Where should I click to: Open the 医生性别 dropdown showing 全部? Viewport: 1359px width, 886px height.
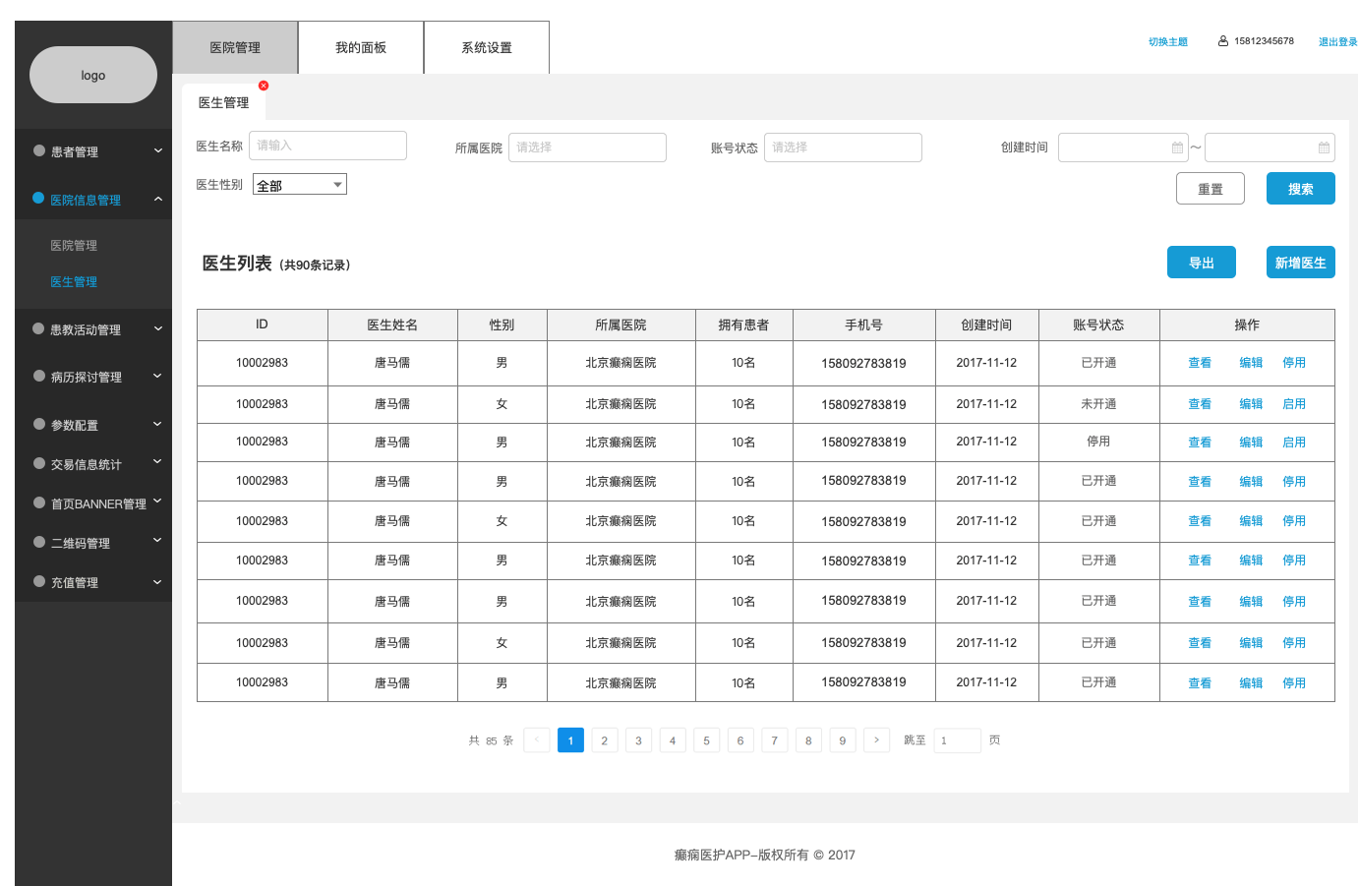coord(300,185)
